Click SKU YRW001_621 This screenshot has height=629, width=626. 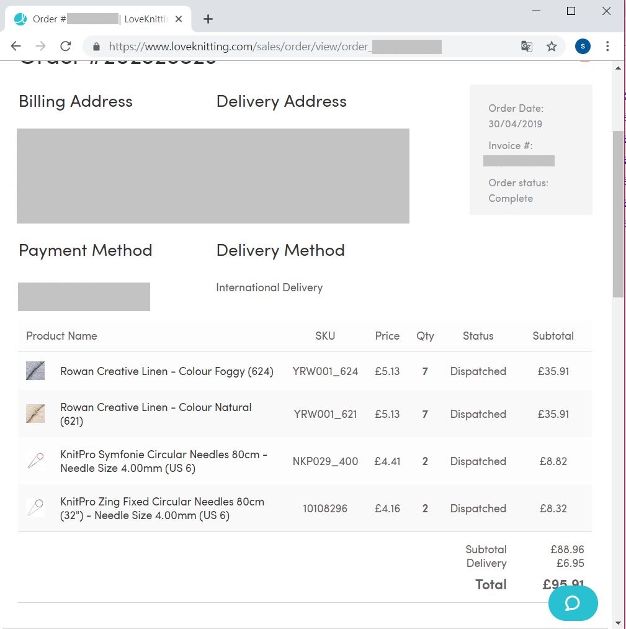tap(325, 414)
